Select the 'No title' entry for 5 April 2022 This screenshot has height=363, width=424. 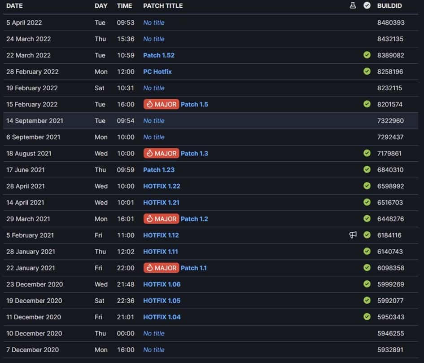(x=153, y=22)
